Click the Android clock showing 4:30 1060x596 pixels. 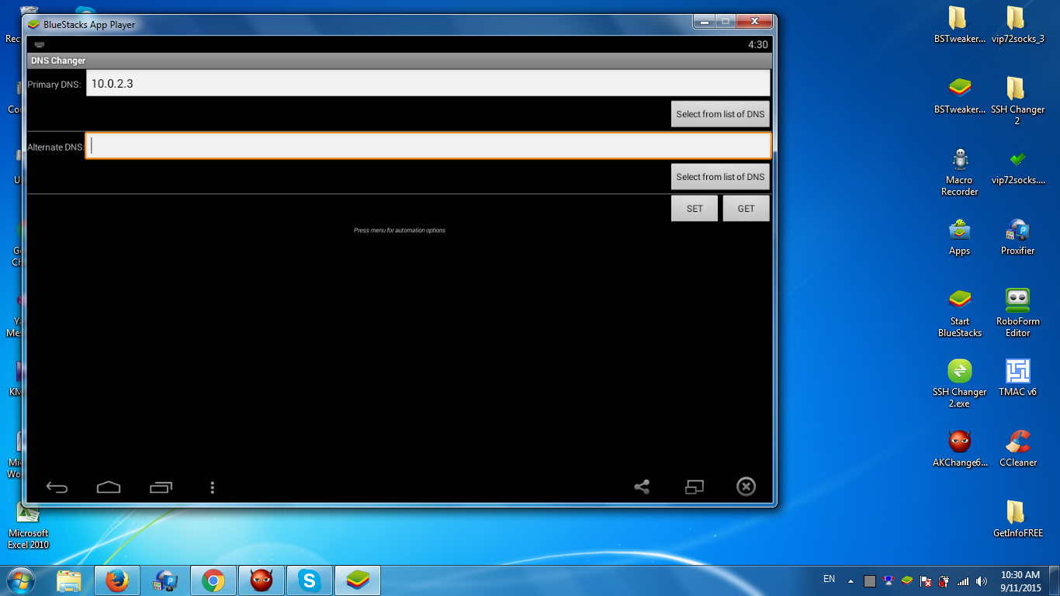pyautogui.click(x=758, y=45)
